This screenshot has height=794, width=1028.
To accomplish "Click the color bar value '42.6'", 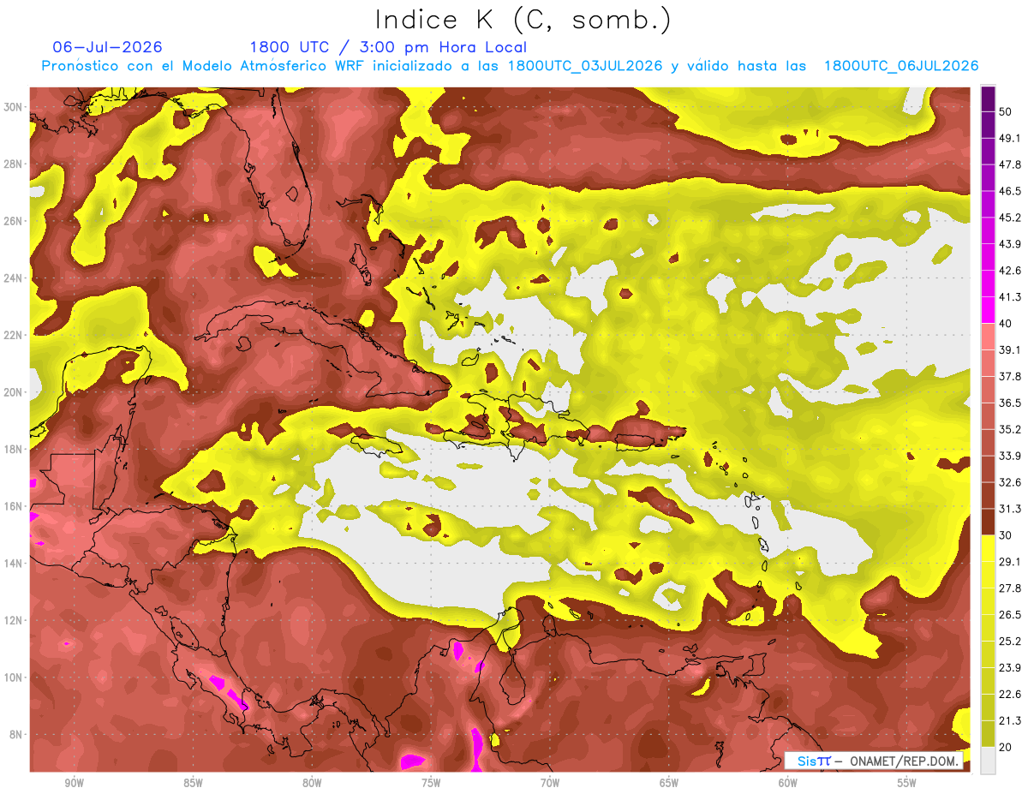I will click(x=1010, y=271).
